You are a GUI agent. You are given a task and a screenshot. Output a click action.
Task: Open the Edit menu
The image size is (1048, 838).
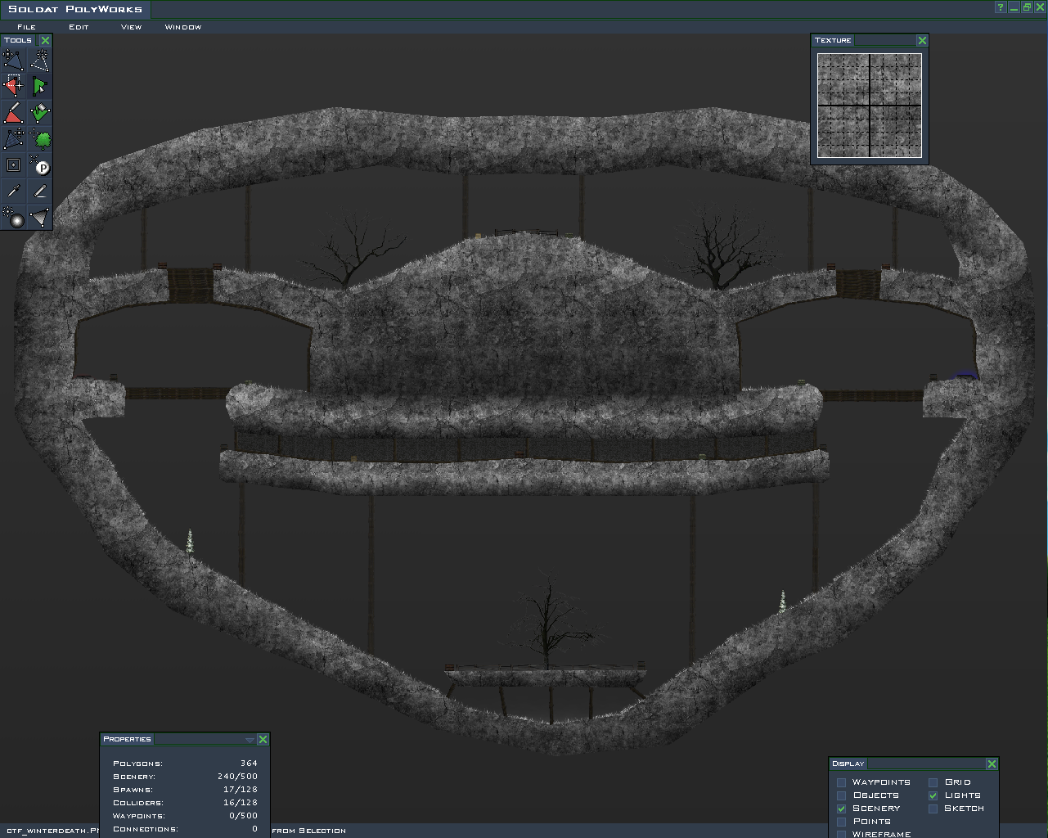(x=79, y=27)
